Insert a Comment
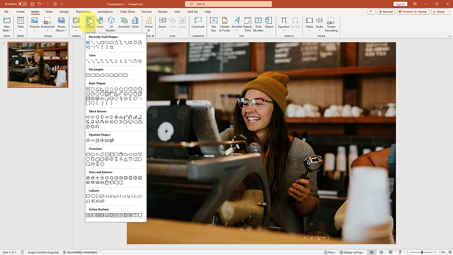Viewport: 453px width, 255px height. [x=198, y=23]
